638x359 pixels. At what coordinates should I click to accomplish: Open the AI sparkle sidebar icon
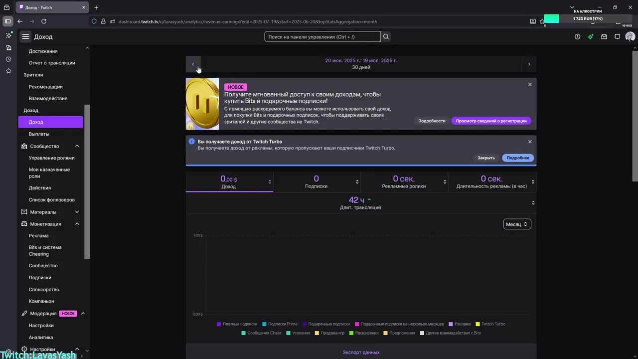[8, 35]
